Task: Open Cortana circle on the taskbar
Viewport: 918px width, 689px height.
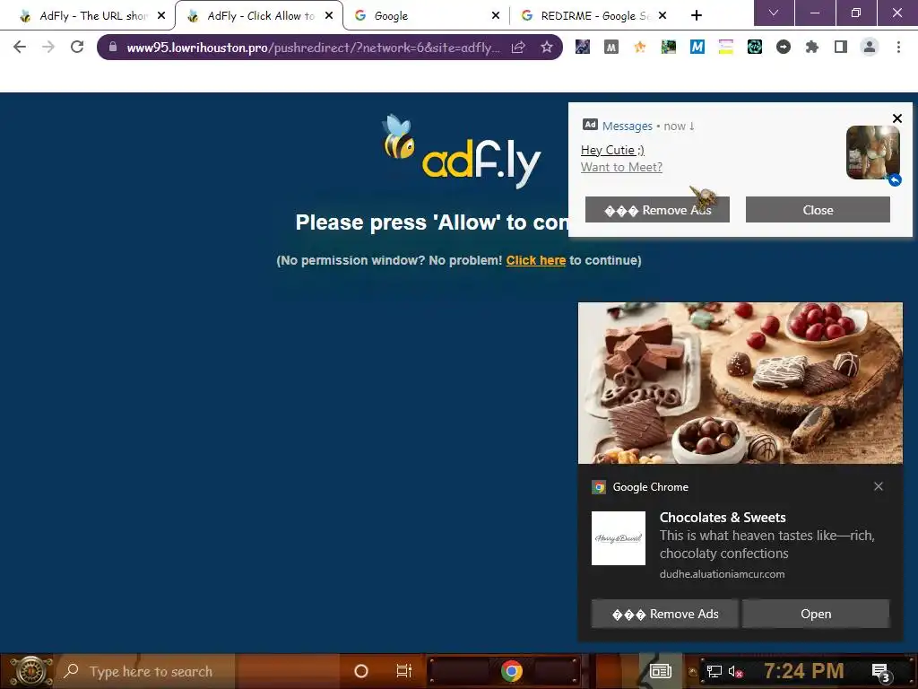Action: point(361,671)
